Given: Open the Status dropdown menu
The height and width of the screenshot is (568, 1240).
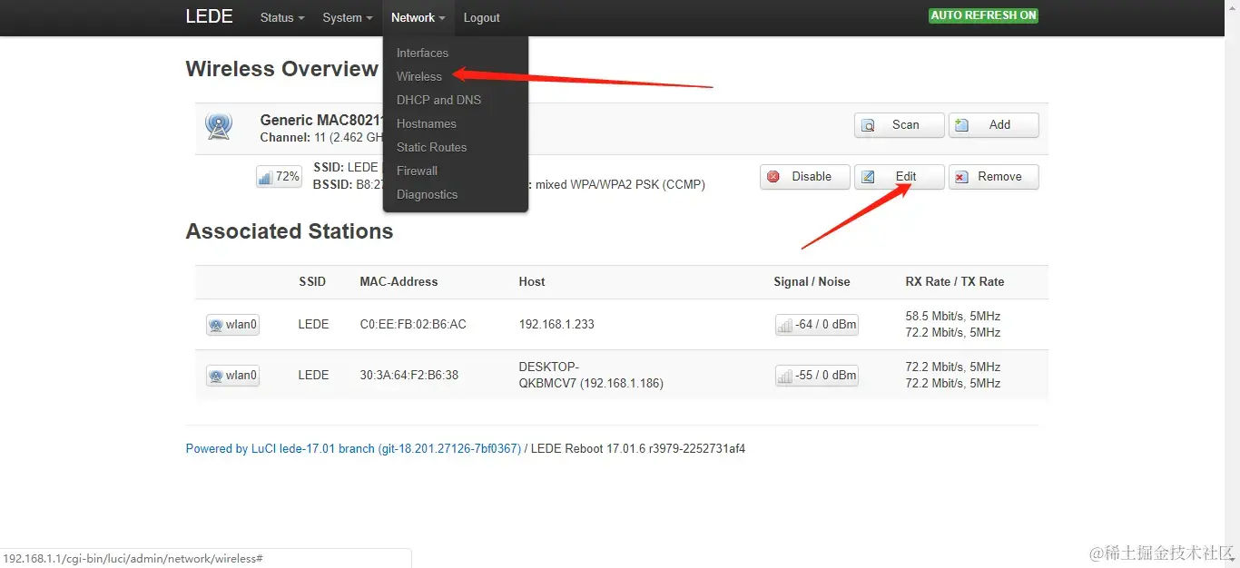Looking at the screenshot, I should pyautogui.click(x=281, y=17).
